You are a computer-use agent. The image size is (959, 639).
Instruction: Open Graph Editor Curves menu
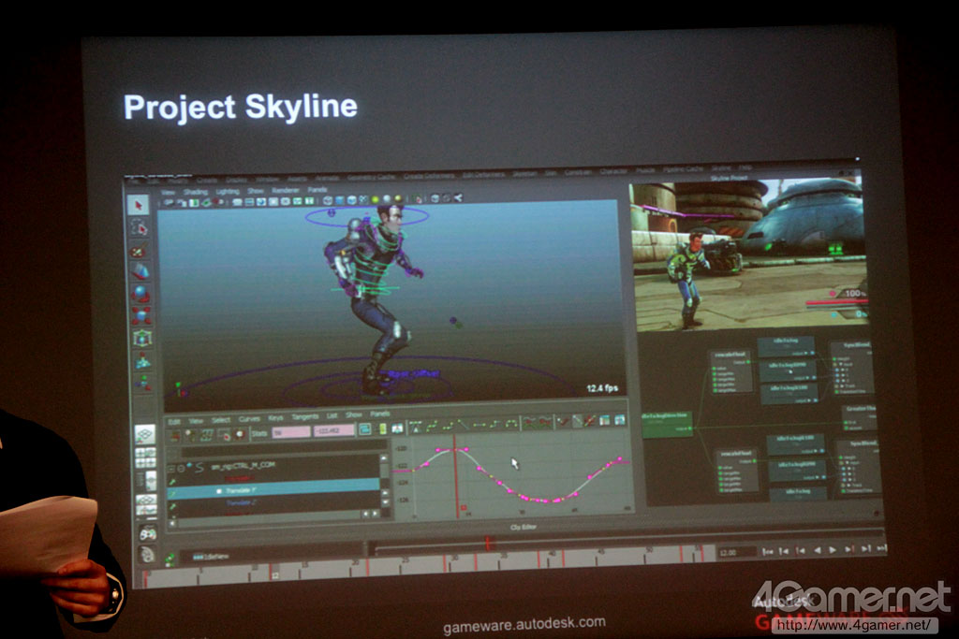pyautogui.click(x=249, y=419)
